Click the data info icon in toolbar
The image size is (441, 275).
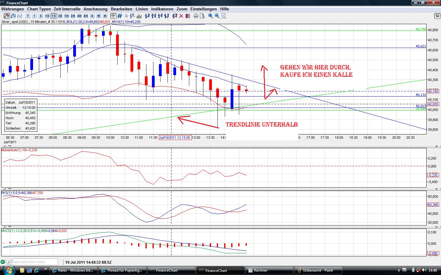pyautogui.click(x=126, y=16)
